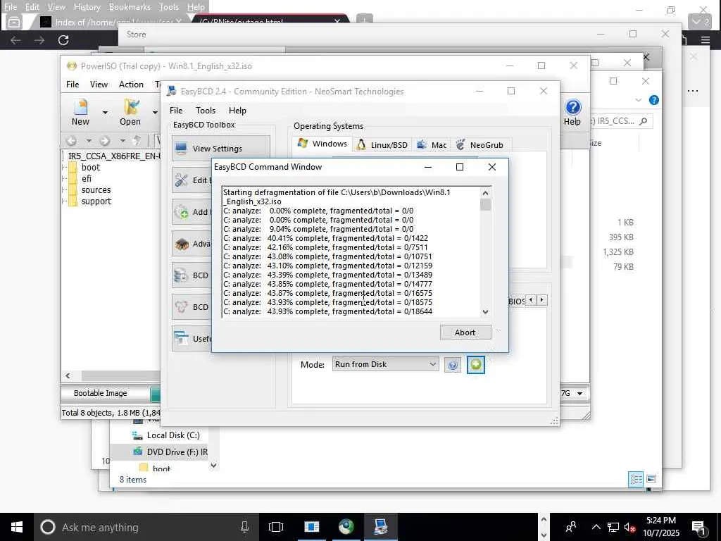This screenshot has width=721, height=541.
Task: Open the Windows Start menu
Action: coord(17,527)
